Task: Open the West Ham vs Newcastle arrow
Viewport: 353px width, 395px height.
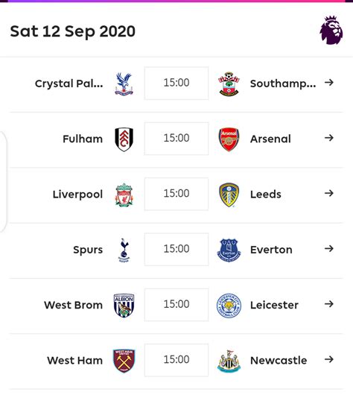Action: [329, 359]
